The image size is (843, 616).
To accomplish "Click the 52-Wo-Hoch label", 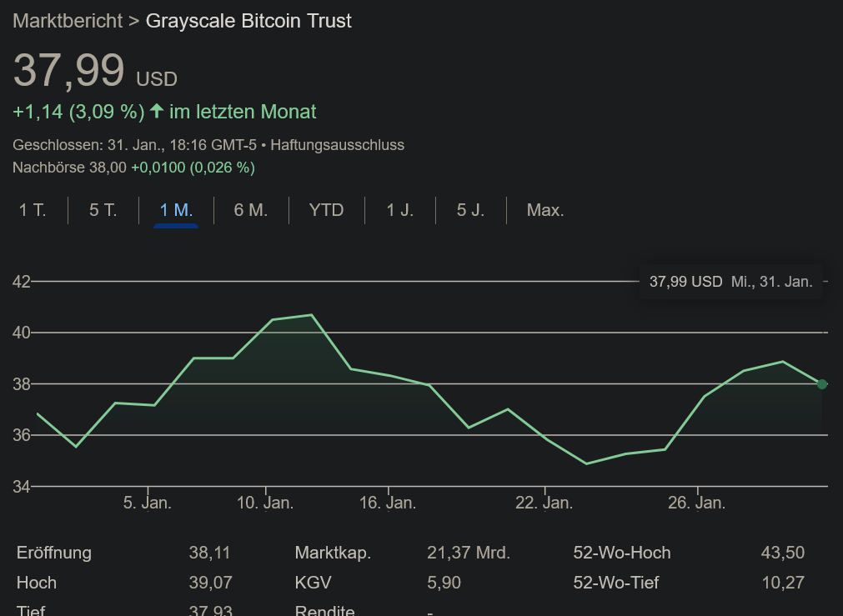I will point(622,553).
